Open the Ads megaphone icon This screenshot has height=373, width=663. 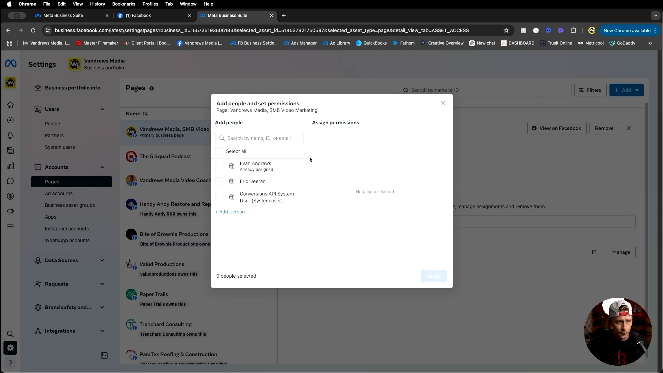click(x=10, y=211)
